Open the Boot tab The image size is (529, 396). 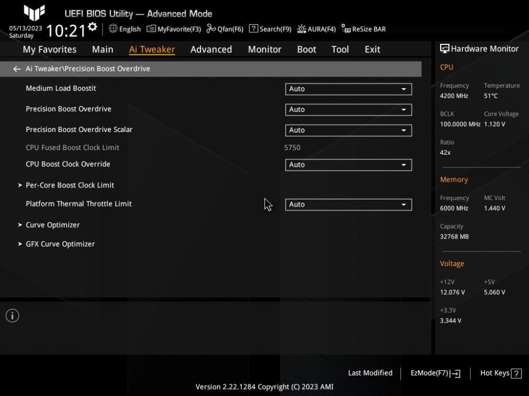click(x=306, y=50)
